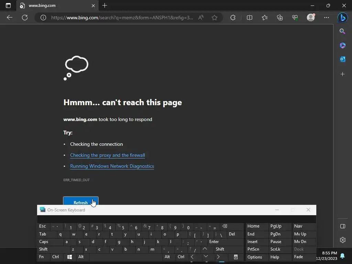Screen dimensions: 352x264
Task: Click the Insert key on On-Screen Keyboard
Action: click(256, 242)
